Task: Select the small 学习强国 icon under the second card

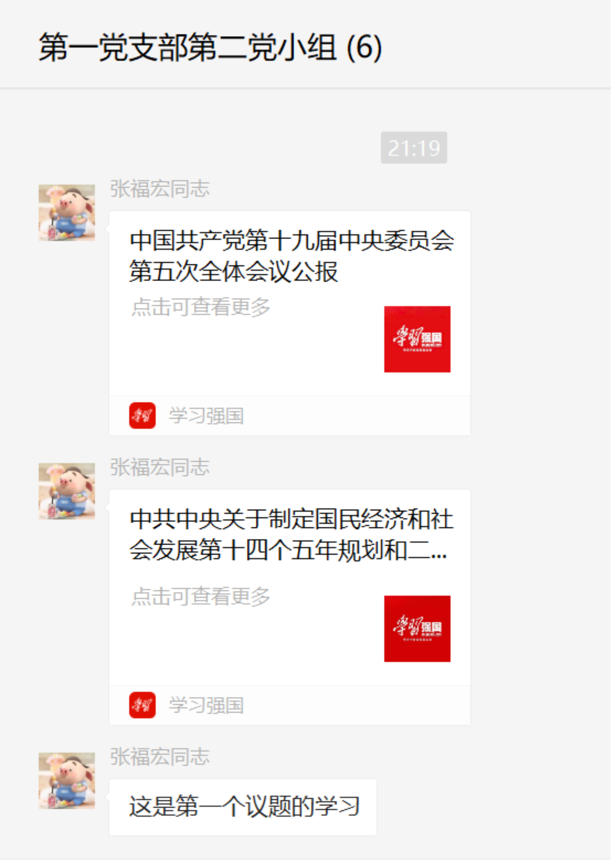Action: click(x=142, y=705)
